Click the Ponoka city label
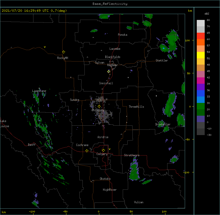 coord(123,35)
